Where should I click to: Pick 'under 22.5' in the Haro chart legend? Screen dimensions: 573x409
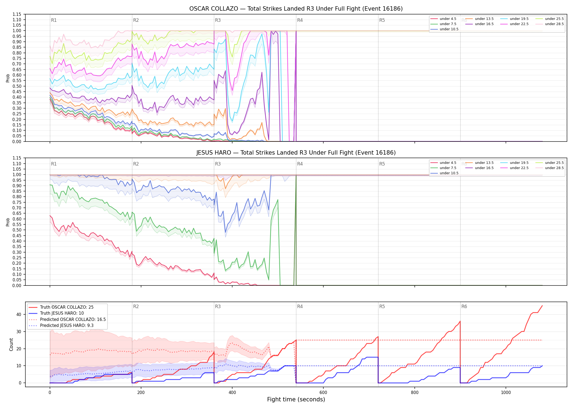click(515, 168)
